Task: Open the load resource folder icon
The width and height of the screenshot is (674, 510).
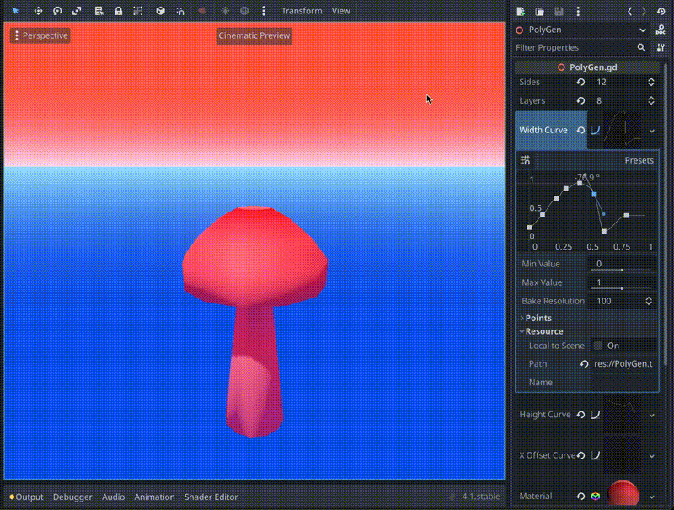Action: (x=540, y=12)
